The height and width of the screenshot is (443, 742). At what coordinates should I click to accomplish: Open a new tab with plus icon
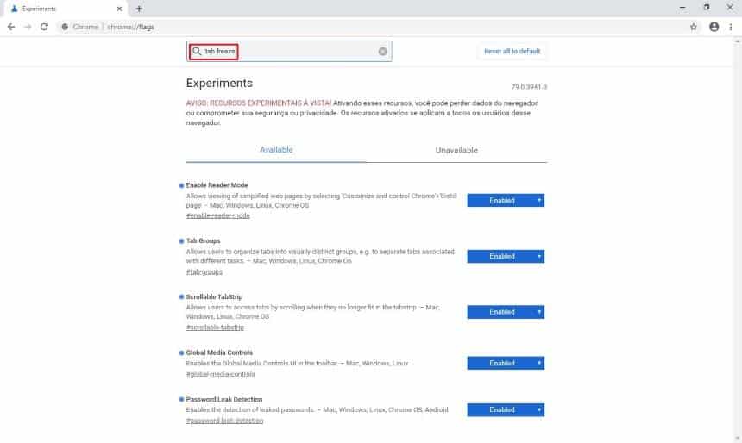pos(139,9)
